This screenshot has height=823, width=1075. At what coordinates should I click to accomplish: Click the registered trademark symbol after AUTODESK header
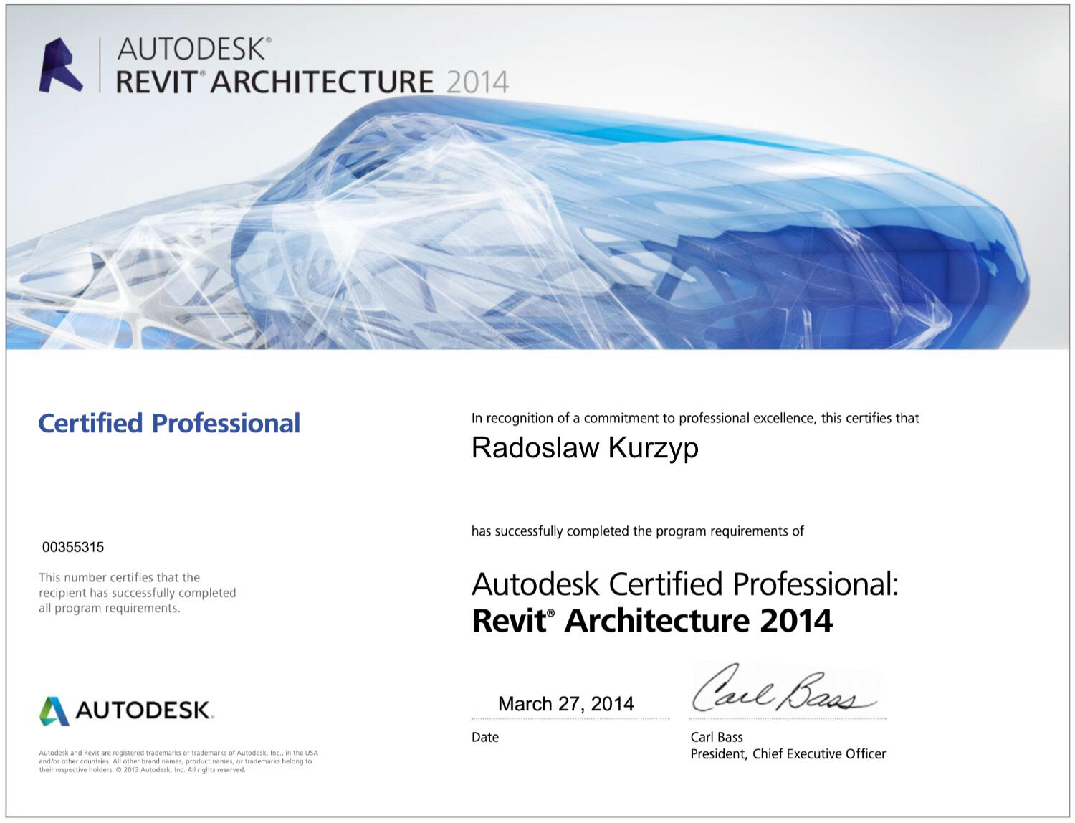pyautogui.click(x=268, y=42)
